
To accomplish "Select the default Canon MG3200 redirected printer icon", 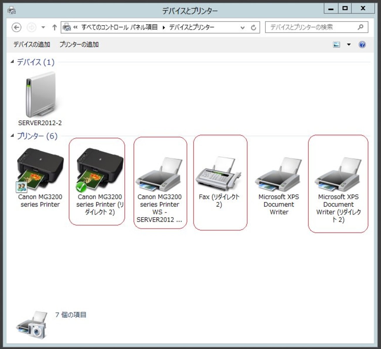I will click(100, 170).
